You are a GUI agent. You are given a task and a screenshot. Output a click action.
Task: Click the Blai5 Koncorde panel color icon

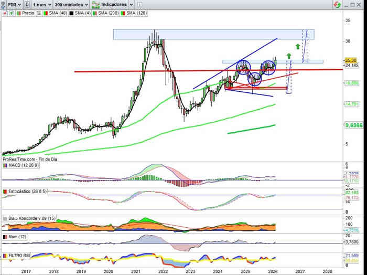click(5, 218)
